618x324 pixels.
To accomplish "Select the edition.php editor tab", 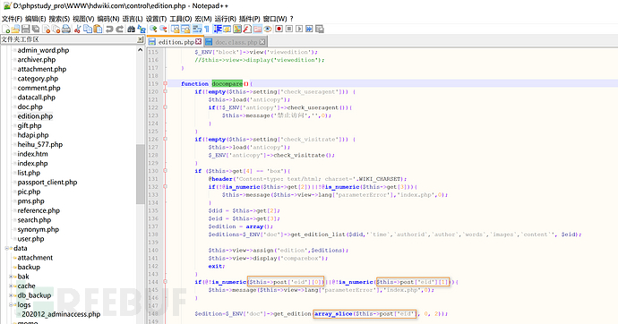I will pyautogui.click(x=176, y=42).
